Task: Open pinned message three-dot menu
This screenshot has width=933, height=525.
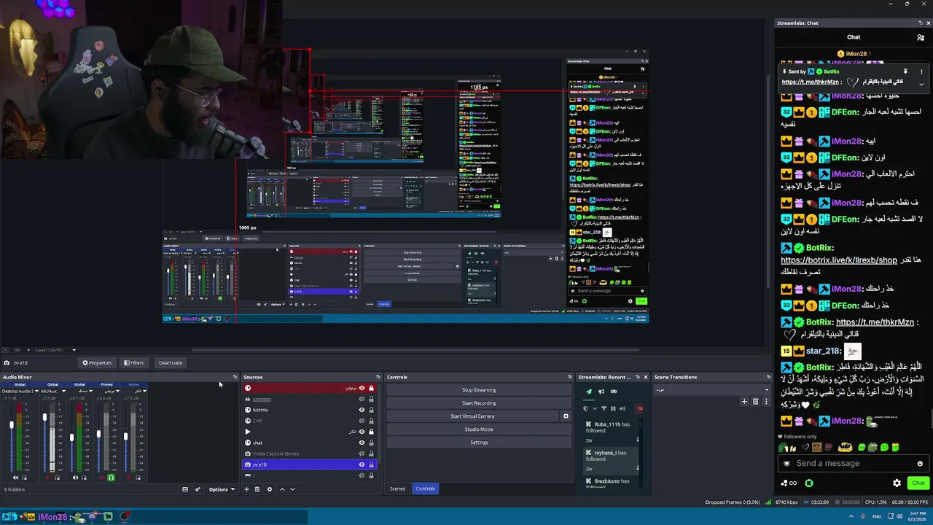Action: click(x=921, y=71)
